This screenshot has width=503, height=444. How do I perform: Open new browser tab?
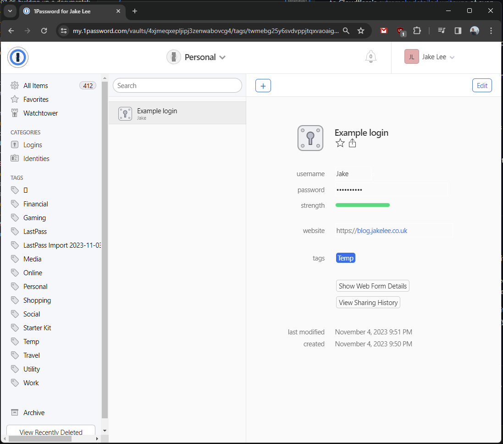click(x=135, y=11)
